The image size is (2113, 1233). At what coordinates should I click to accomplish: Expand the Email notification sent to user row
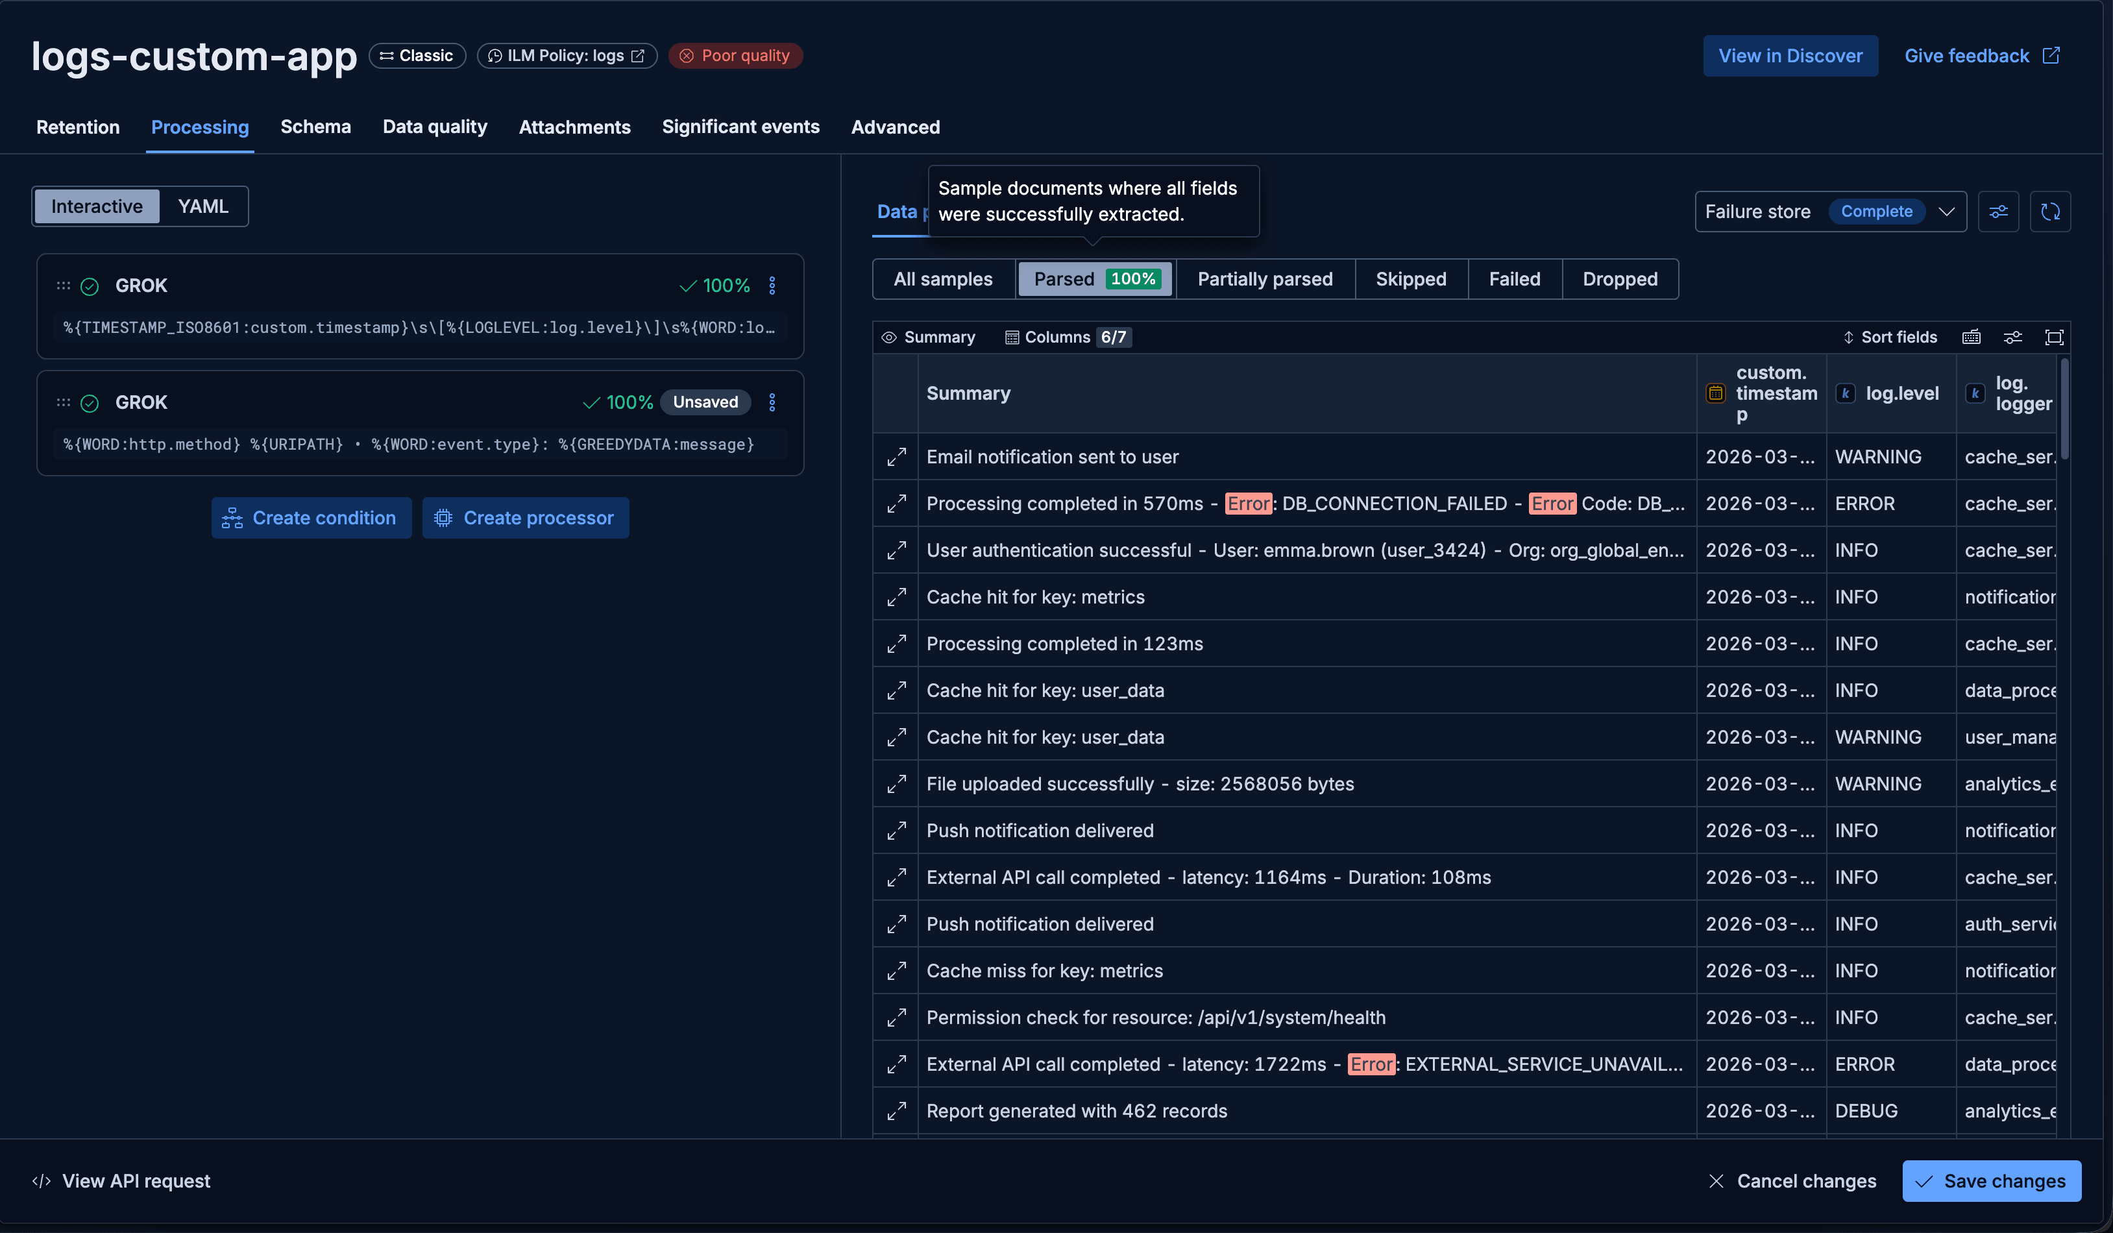[x=896, y=457]
